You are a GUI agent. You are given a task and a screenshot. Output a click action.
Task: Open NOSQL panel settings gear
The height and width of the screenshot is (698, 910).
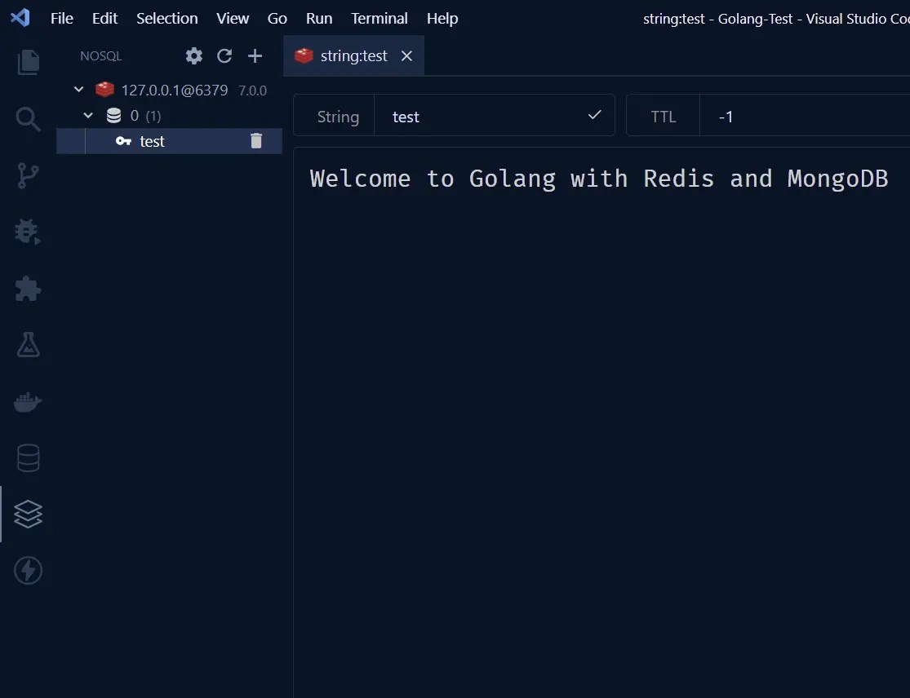tap(193, 55)
